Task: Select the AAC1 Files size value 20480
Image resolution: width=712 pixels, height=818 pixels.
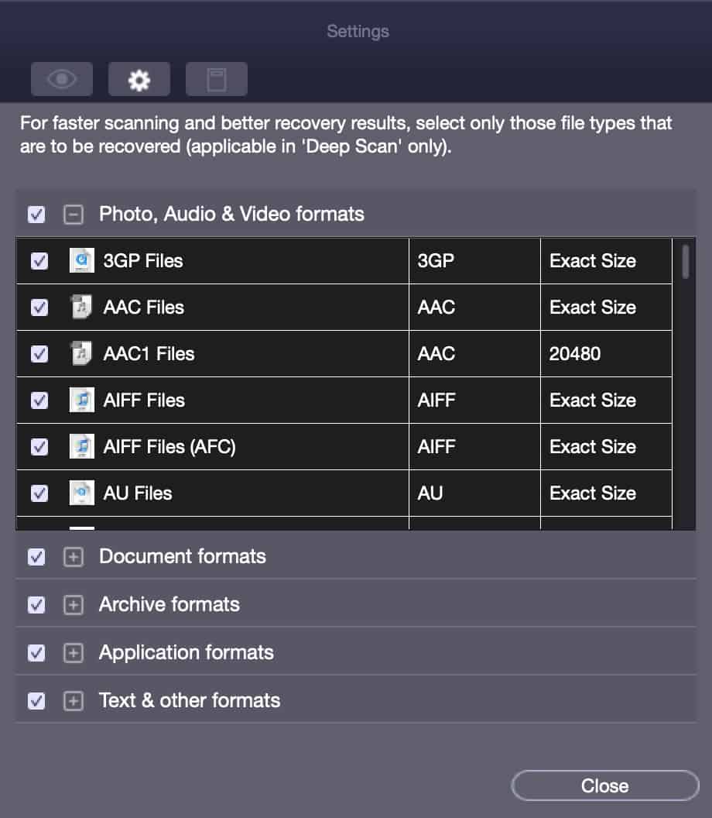Action: pos(574,354)
